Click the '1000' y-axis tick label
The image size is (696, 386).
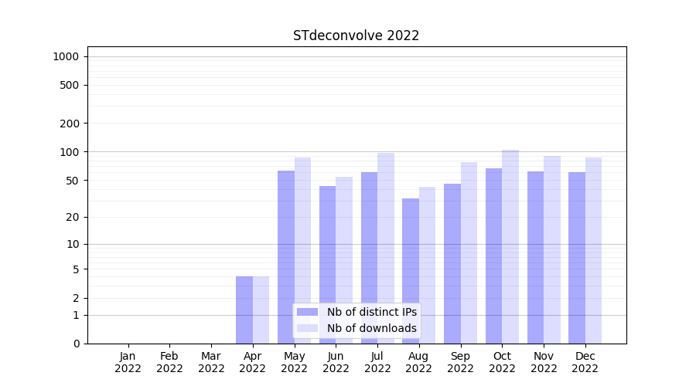point(66,56)
